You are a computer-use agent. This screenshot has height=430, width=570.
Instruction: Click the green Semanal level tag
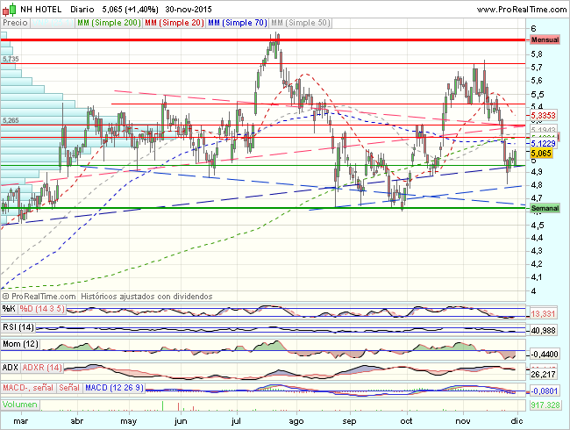(547, 209)
